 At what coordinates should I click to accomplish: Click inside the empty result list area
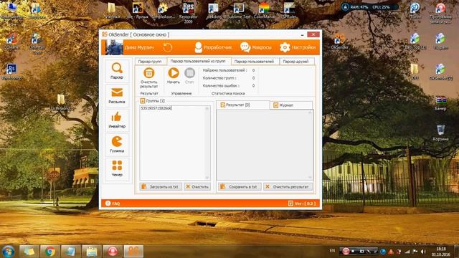tap(262, 145)
